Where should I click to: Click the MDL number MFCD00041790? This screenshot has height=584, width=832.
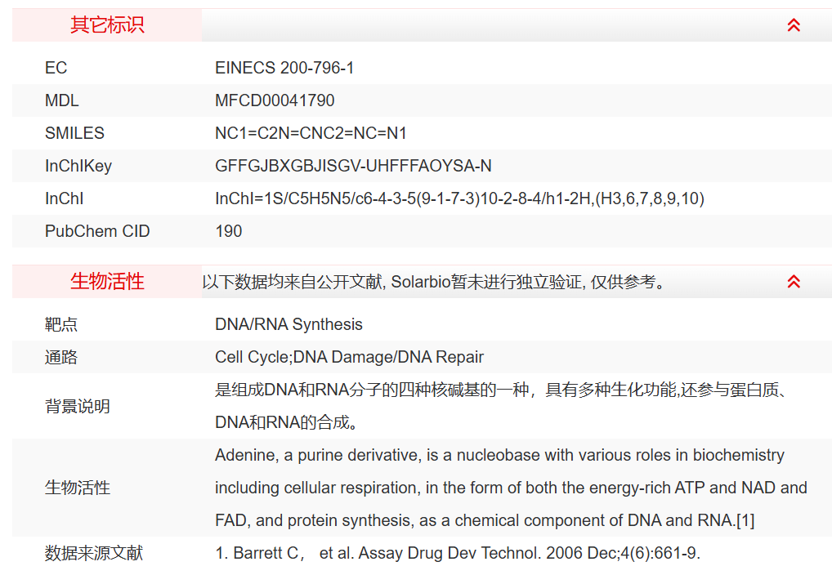(275, 100)
